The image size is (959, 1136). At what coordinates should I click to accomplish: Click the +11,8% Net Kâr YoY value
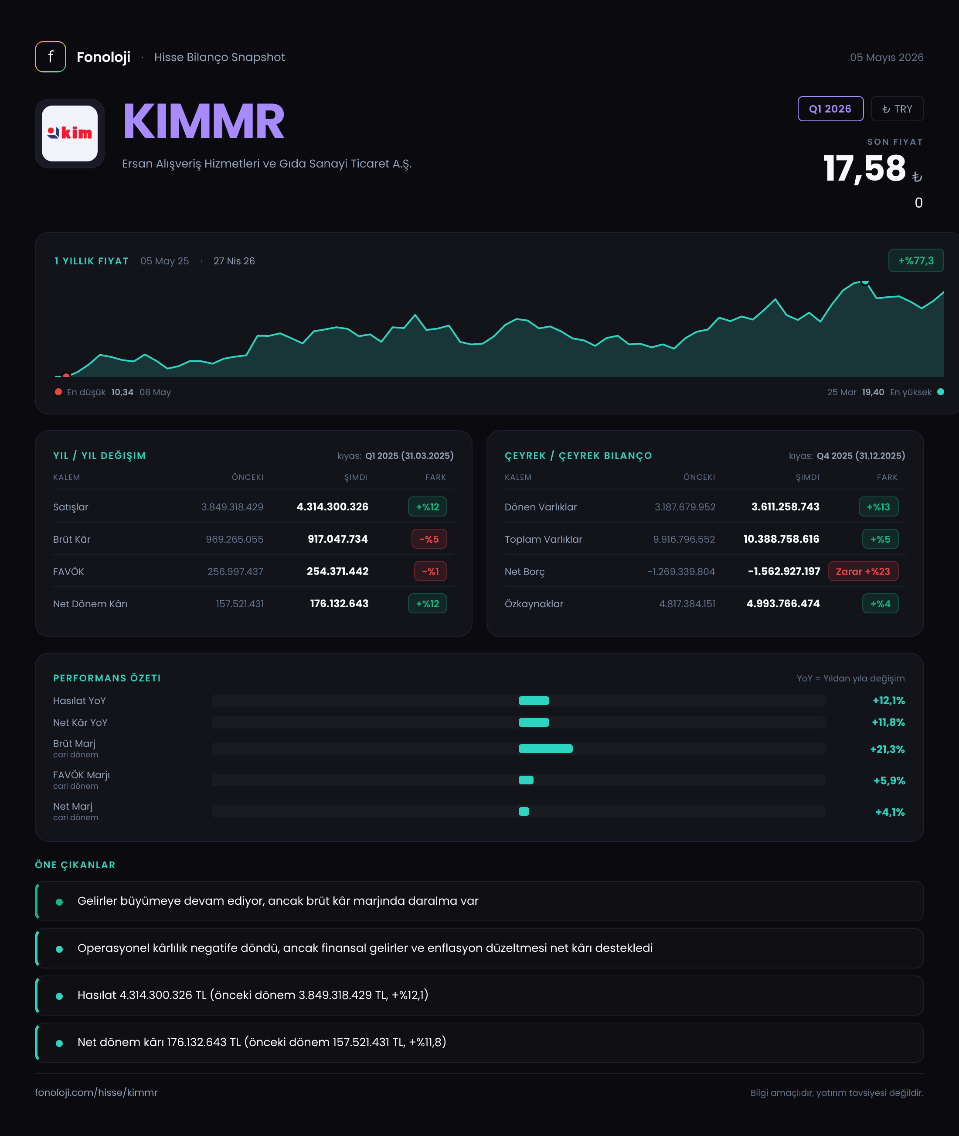888,722
